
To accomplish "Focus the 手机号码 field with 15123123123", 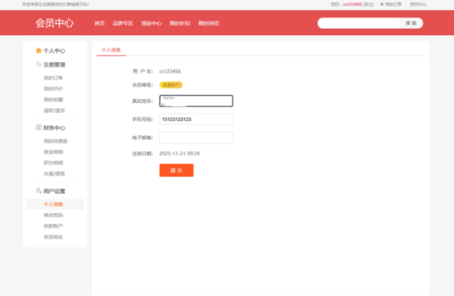I will 196,119.
